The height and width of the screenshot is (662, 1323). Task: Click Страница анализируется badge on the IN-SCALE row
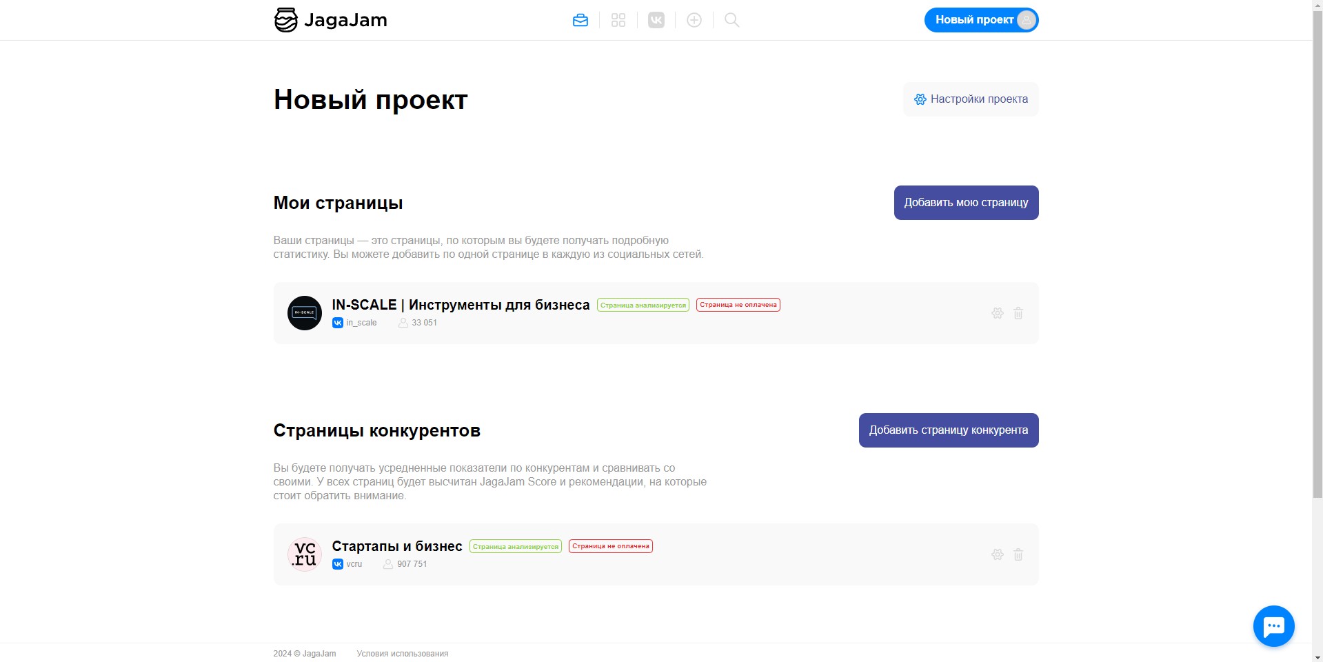643,305
